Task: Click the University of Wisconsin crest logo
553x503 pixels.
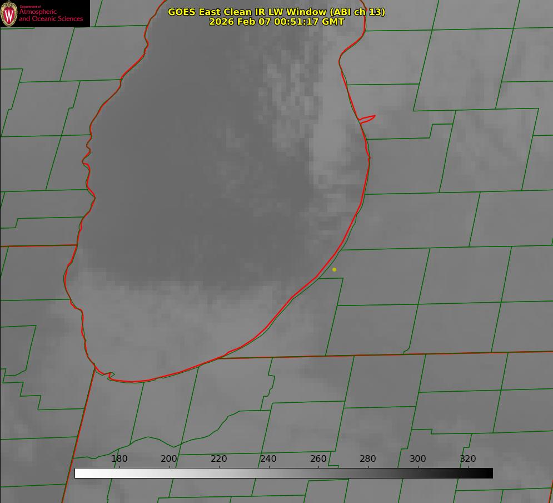Action: click(9, 13)
